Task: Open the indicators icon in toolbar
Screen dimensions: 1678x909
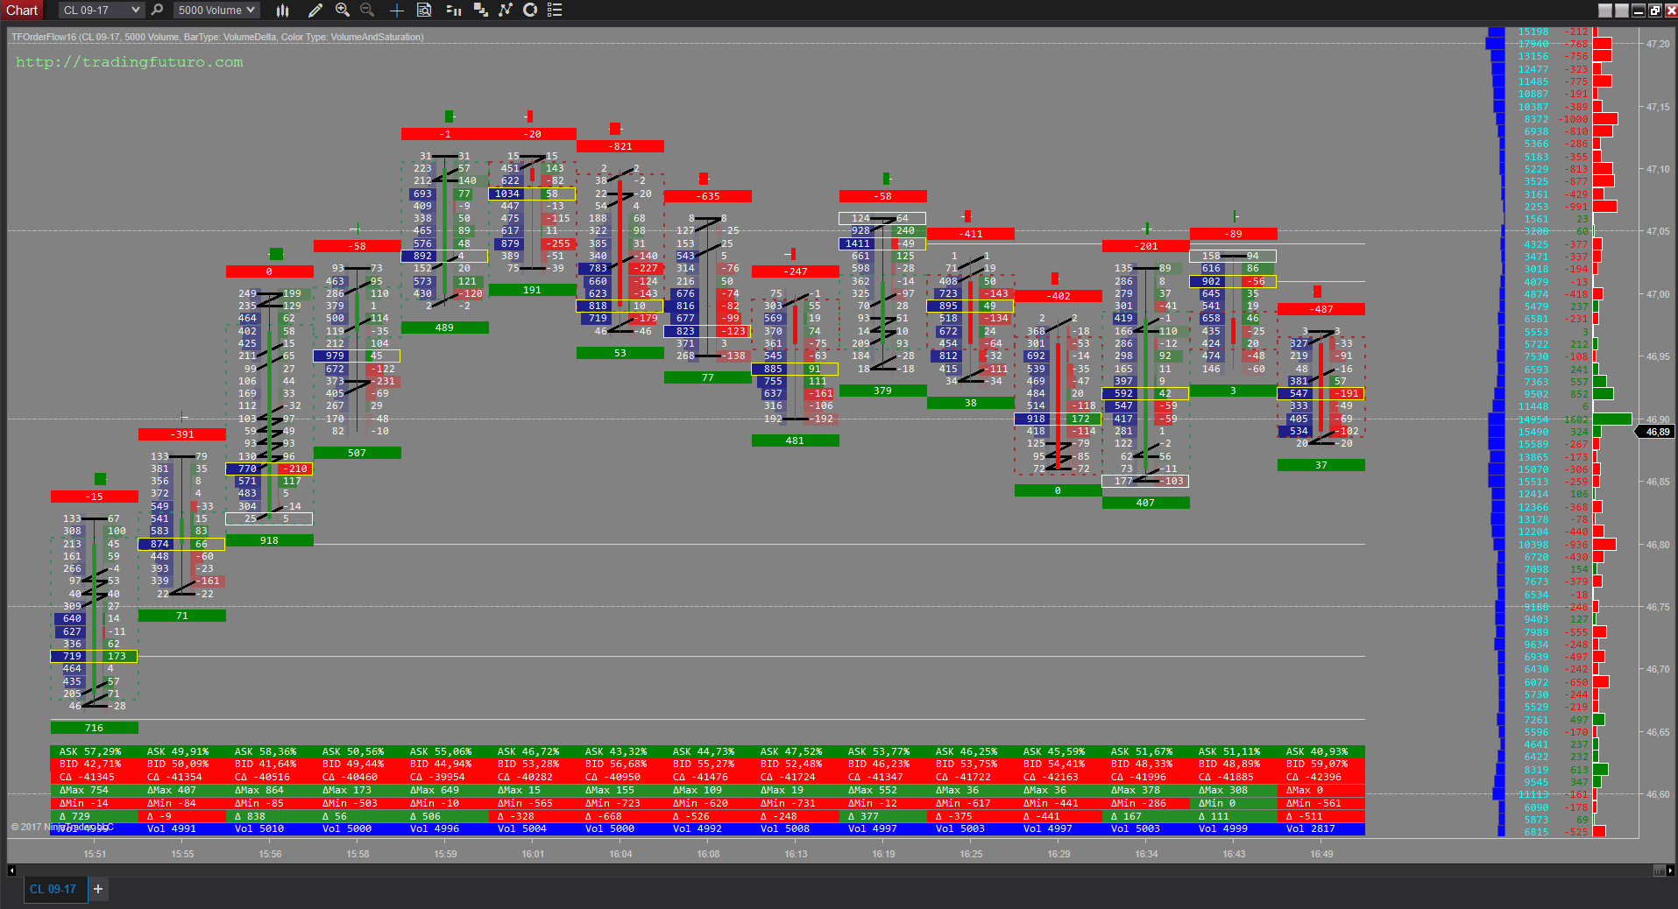Action: (506, 11)
